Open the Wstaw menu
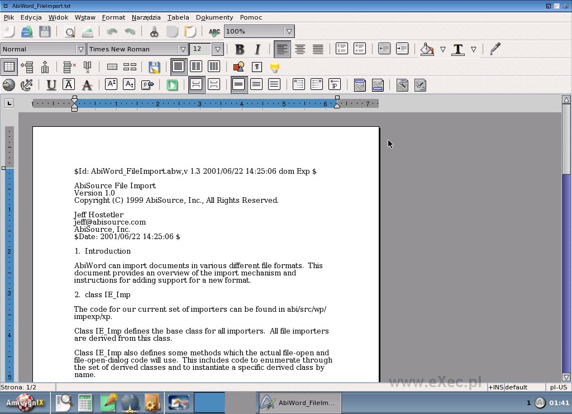The width and height of the screenshot is (572, 414). pos(85,17)
